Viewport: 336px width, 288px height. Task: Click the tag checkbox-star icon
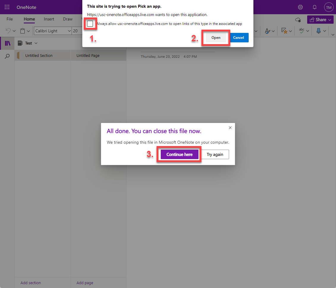point(284,31)
